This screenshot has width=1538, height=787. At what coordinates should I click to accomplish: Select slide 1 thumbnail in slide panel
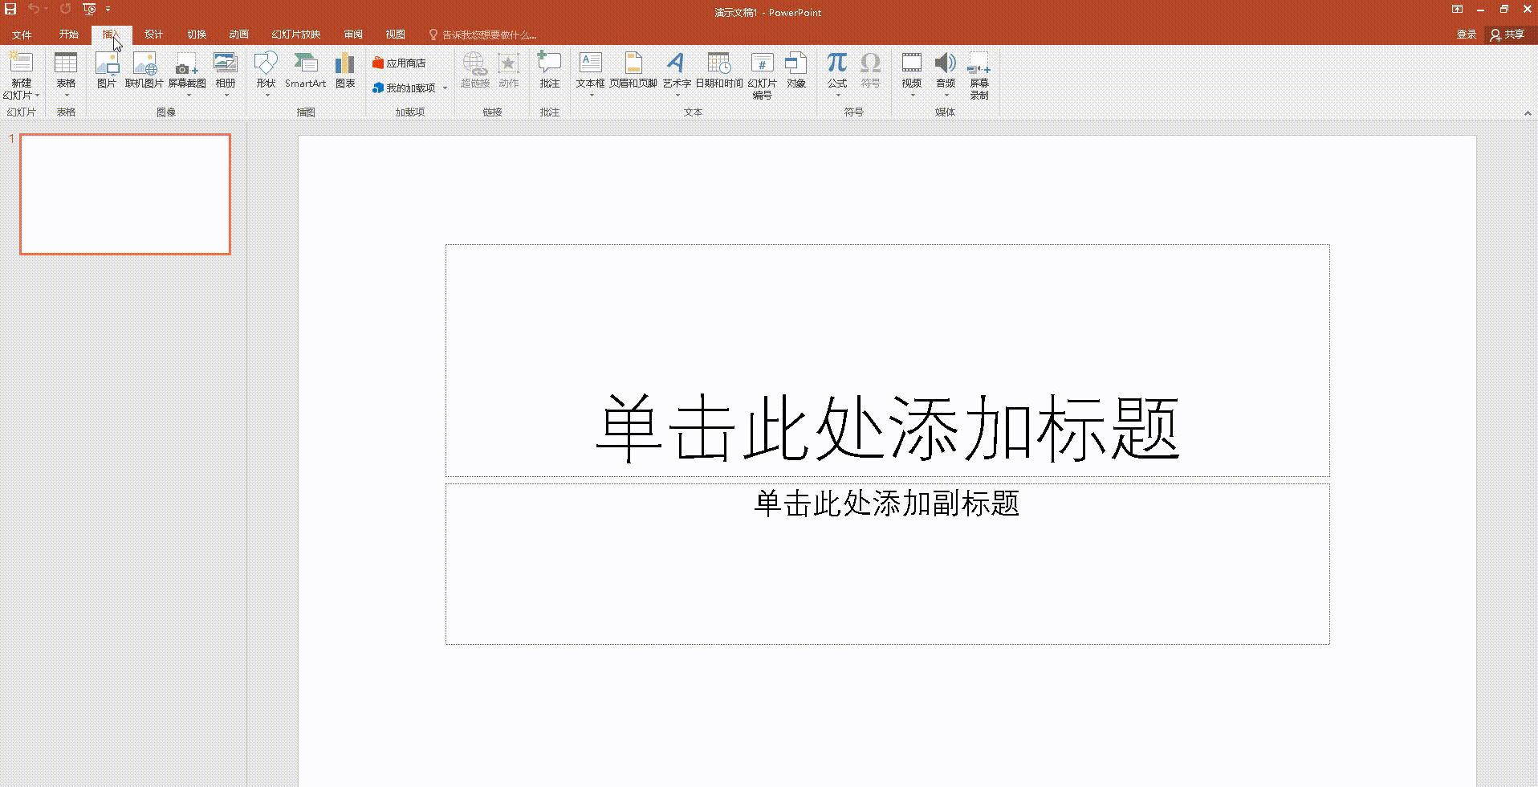[124, 194]
